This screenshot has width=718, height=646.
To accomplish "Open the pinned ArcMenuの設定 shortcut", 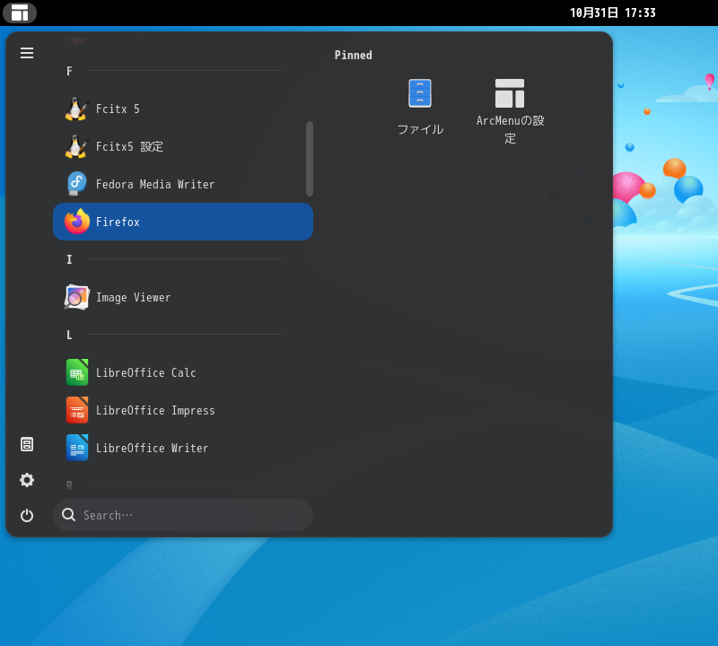I will coord(510,111).
